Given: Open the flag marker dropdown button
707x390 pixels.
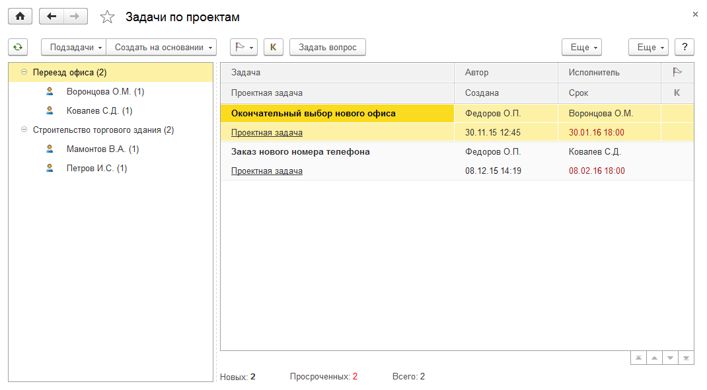Looking at the screenshot, I should pyautogui.click(x=243, y=47).
